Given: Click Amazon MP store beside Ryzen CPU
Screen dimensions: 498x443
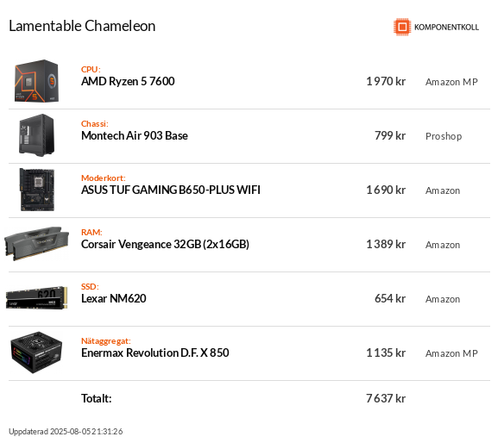Looking at the screenshot, I should [x=451, y=82].
